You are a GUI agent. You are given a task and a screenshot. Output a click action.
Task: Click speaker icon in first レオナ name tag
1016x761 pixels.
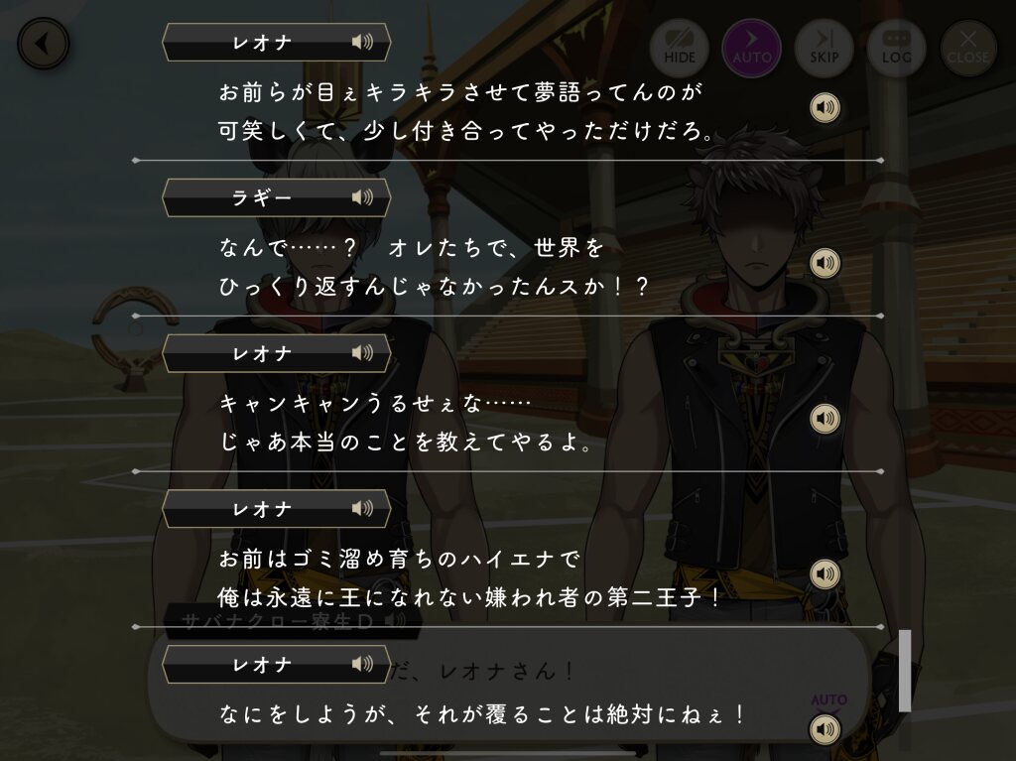[362, 42]
